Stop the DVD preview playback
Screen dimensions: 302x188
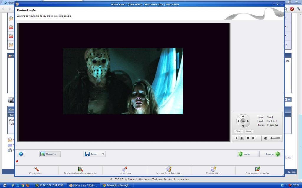(248, 138)
